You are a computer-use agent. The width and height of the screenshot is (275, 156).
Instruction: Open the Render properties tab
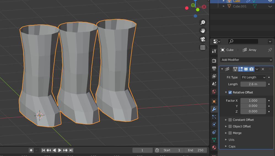(214, 61)
